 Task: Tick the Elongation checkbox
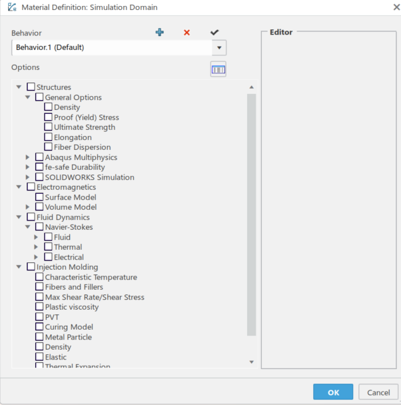tap(48, 137)
